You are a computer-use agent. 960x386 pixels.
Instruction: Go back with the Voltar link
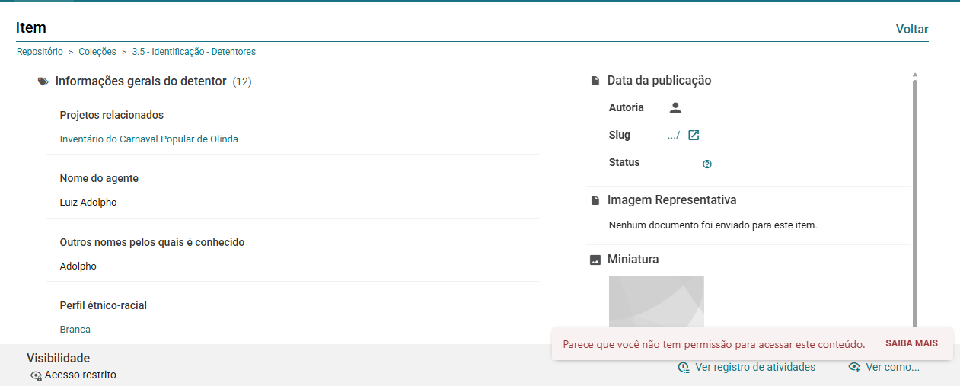click(912, 30)
